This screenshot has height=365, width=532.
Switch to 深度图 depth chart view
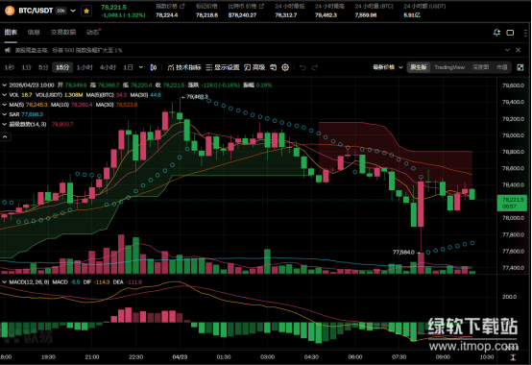point(480,67)
